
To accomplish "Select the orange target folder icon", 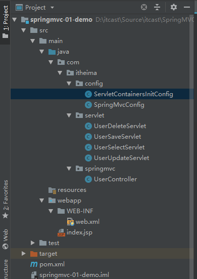I will tap(34, 254).
